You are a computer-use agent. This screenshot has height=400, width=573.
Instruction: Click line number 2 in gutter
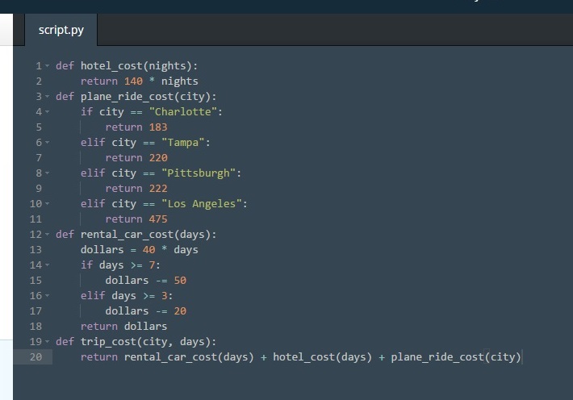click(x=39, y=81)
